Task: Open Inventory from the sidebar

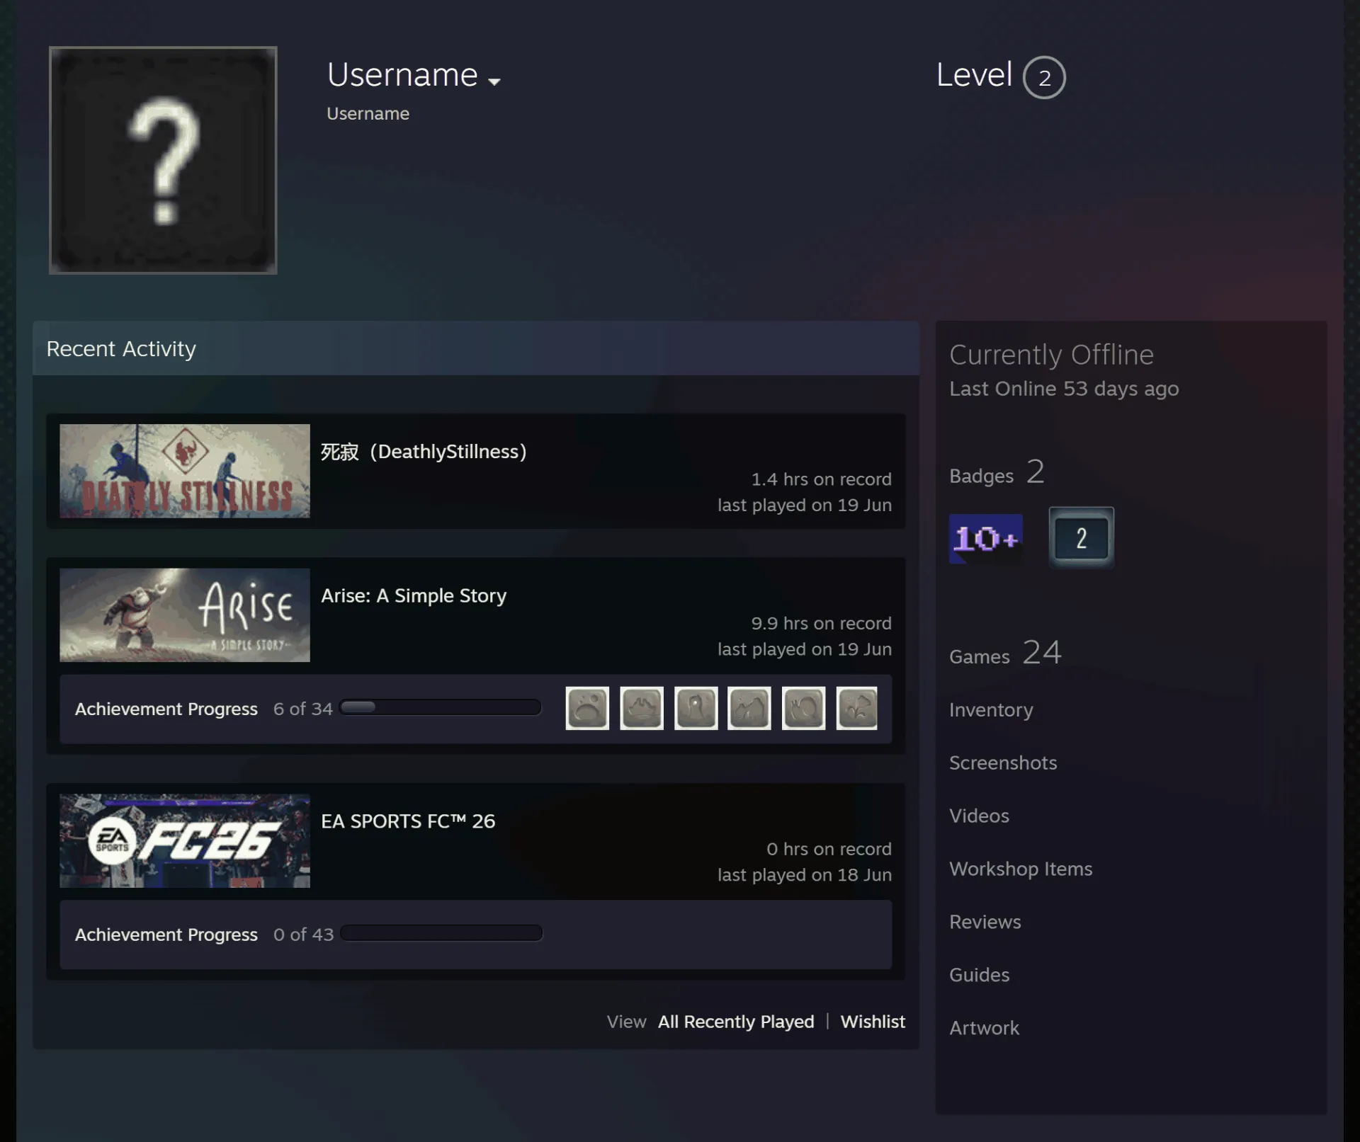Action: tap(991, 710)
